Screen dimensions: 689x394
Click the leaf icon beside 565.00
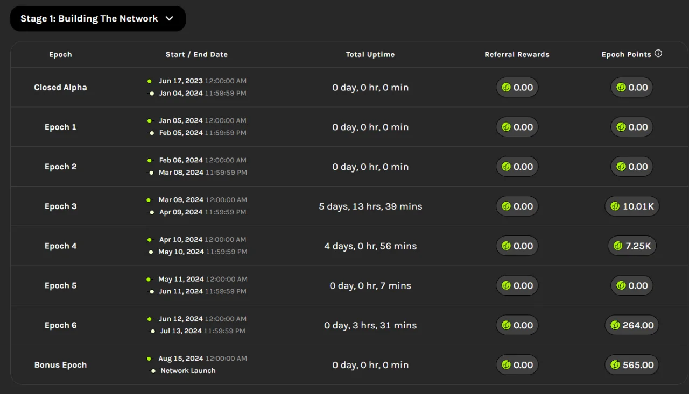coord(615,365)
